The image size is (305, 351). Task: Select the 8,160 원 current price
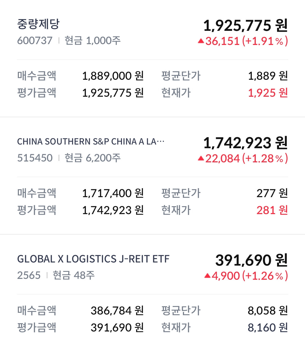point(268,328)
